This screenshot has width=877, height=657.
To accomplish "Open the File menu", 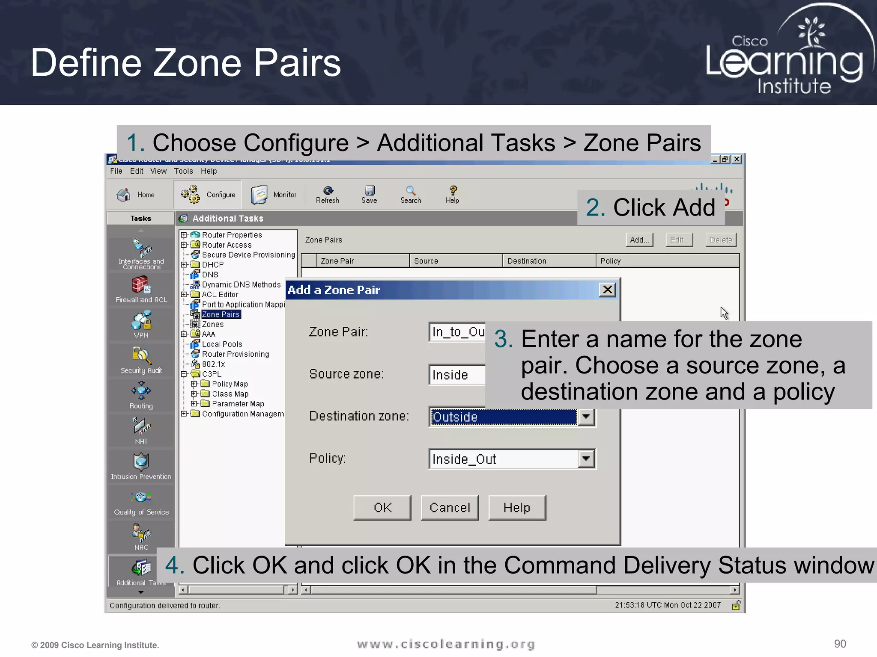I will click(x=116, y=171).
